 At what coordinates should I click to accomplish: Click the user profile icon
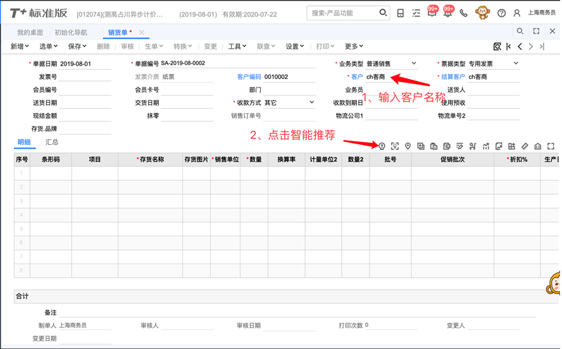517,13
